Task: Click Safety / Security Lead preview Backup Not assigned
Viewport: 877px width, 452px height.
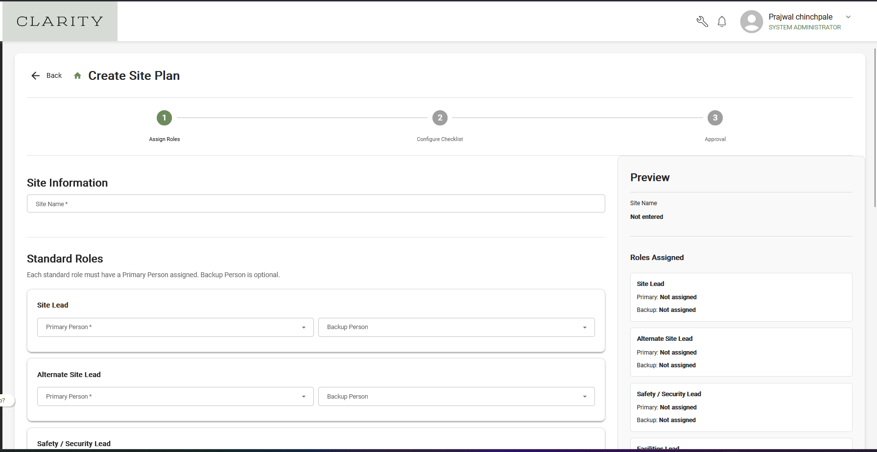Action: tap(677, 420)
